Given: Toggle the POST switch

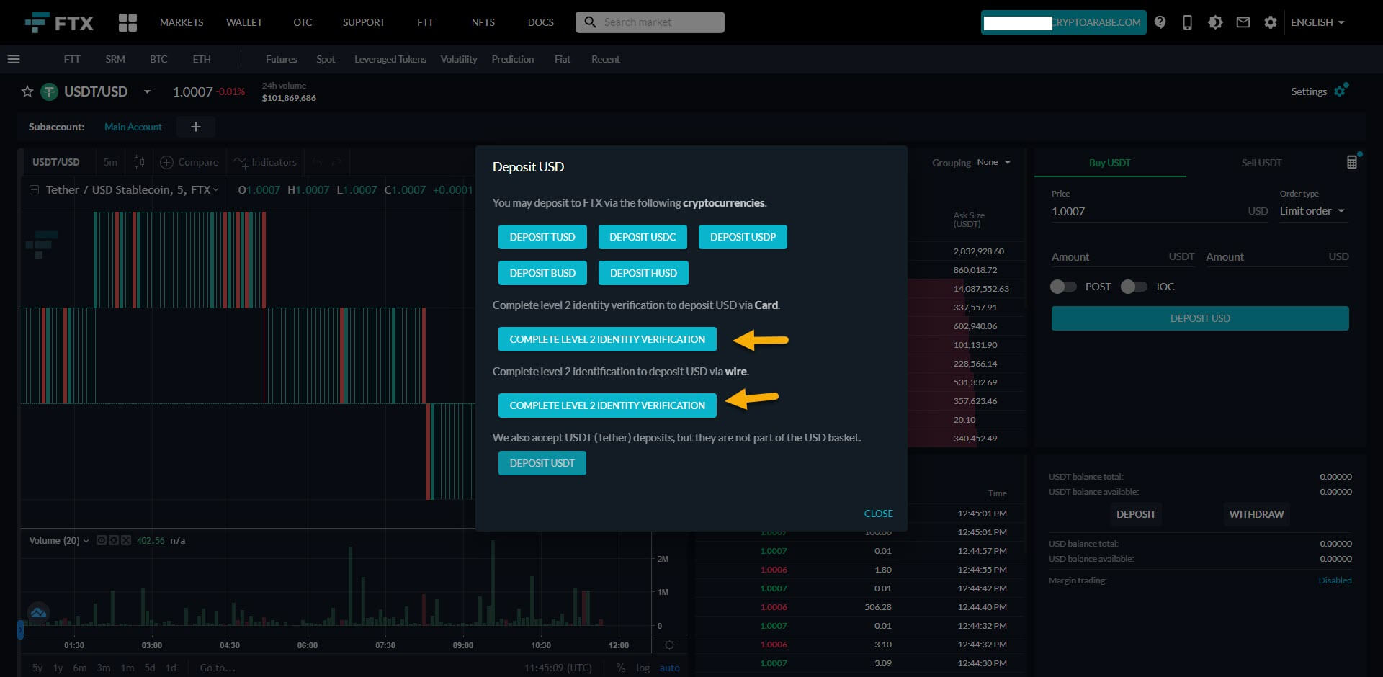Looking at the screenshot, I should [1063, 287].
